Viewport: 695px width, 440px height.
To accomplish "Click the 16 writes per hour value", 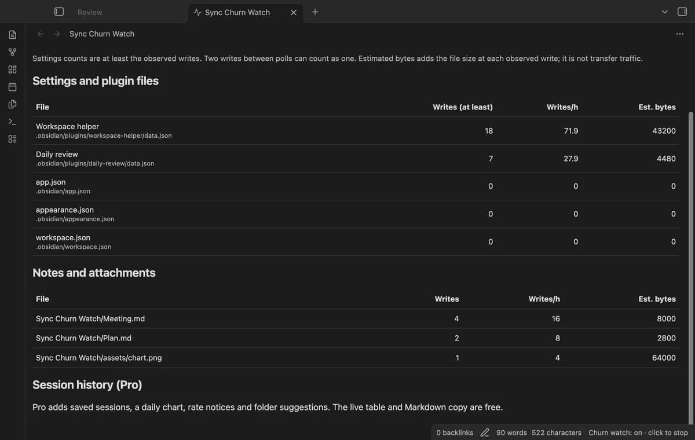I will point(556,319).
